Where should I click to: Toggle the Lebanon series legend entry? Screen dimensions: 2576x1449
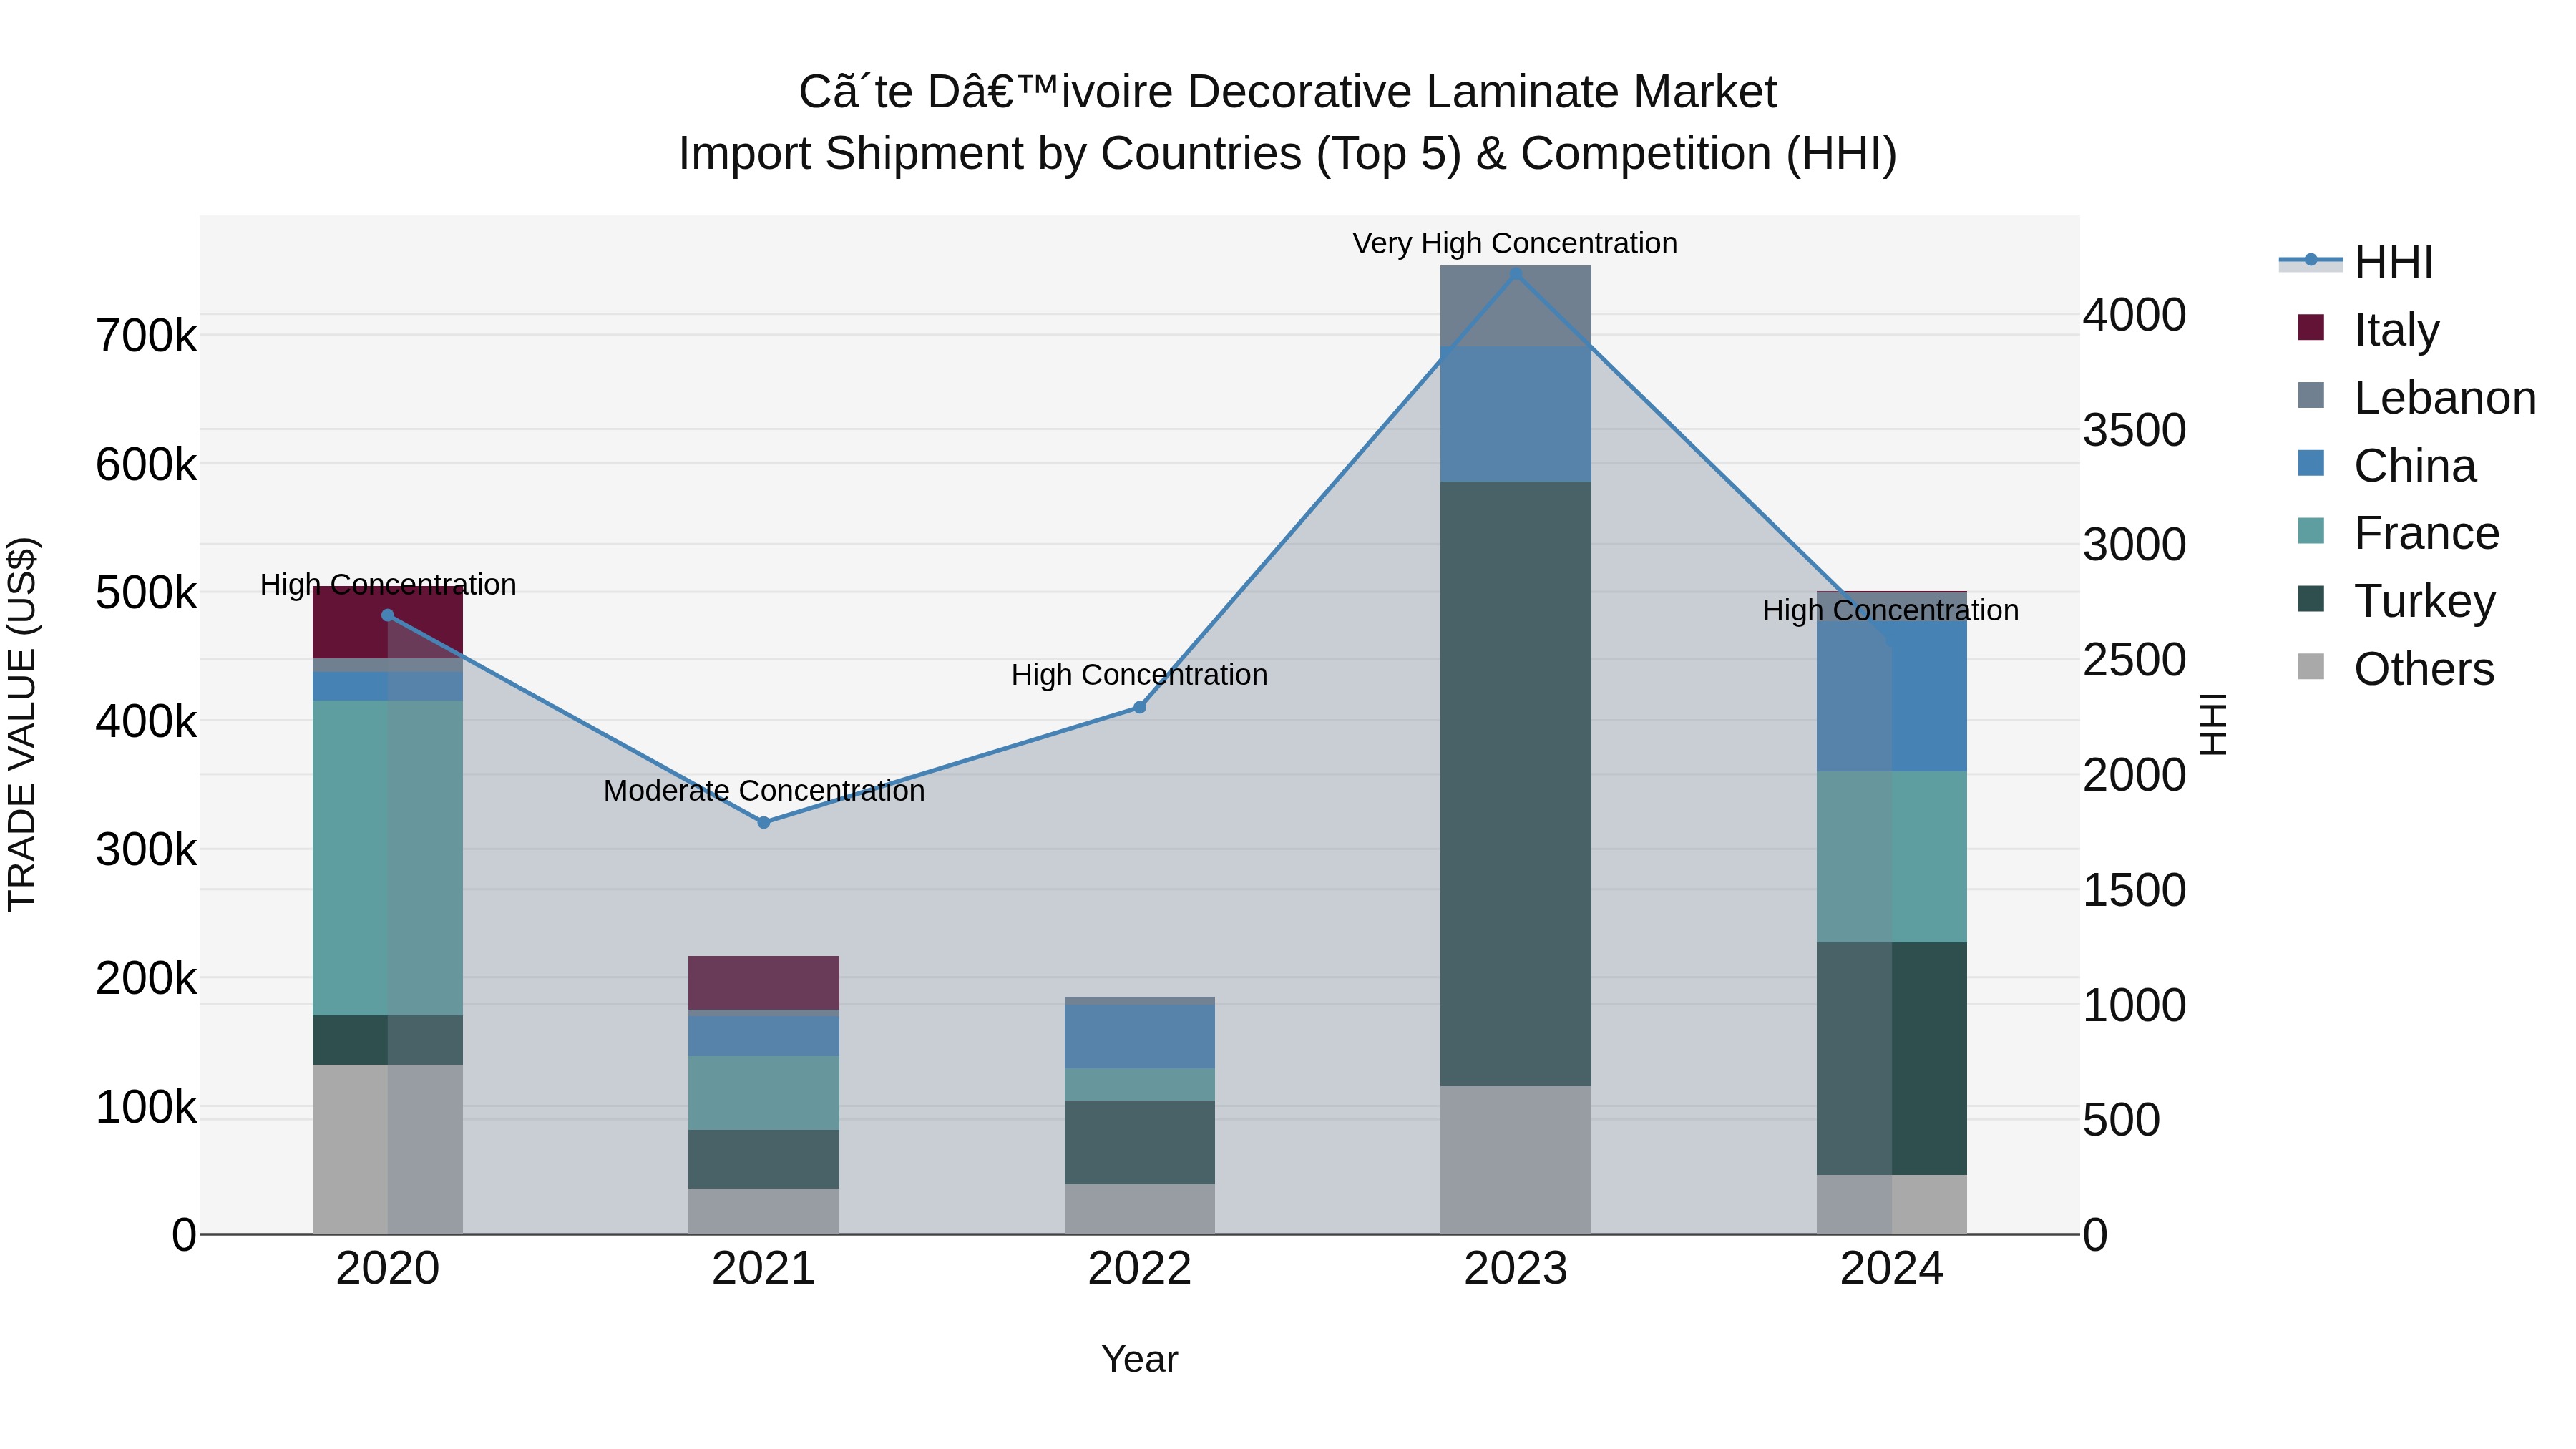point(2417,397)
